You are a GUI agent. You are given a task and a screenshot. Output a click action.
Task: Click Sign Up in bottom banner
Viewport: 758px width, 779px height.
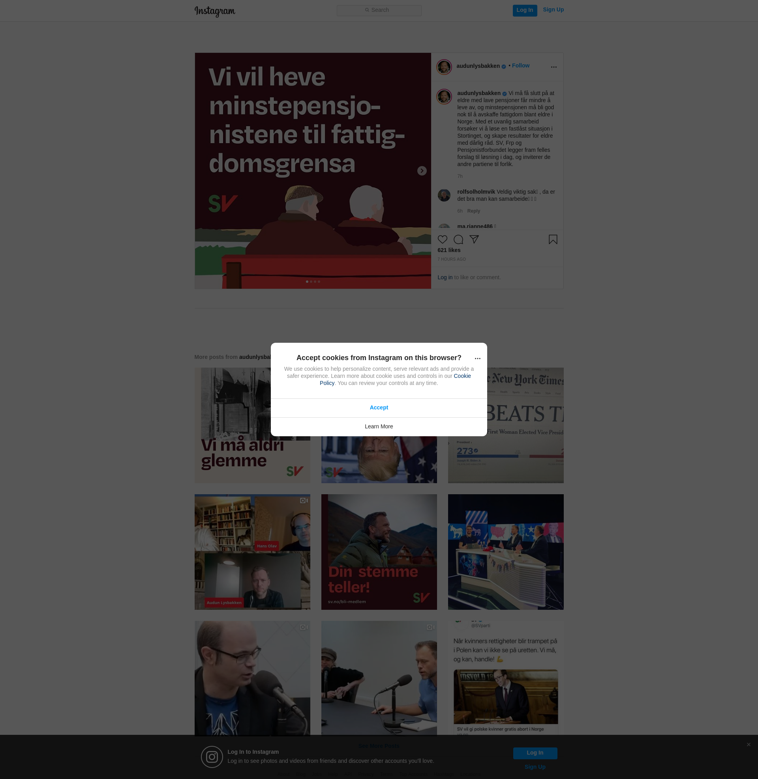pos(535,767)
